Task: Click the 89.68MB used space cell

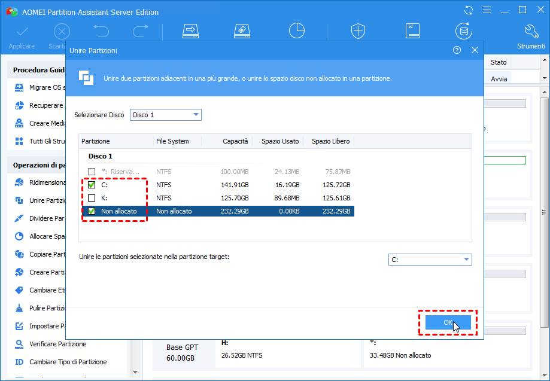Action: pos(287,198)
